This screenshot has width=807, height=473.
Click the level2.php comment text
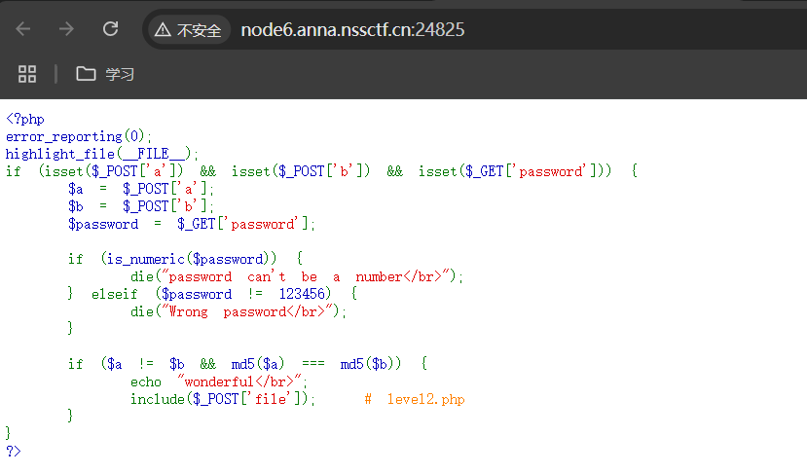(425, 399)
